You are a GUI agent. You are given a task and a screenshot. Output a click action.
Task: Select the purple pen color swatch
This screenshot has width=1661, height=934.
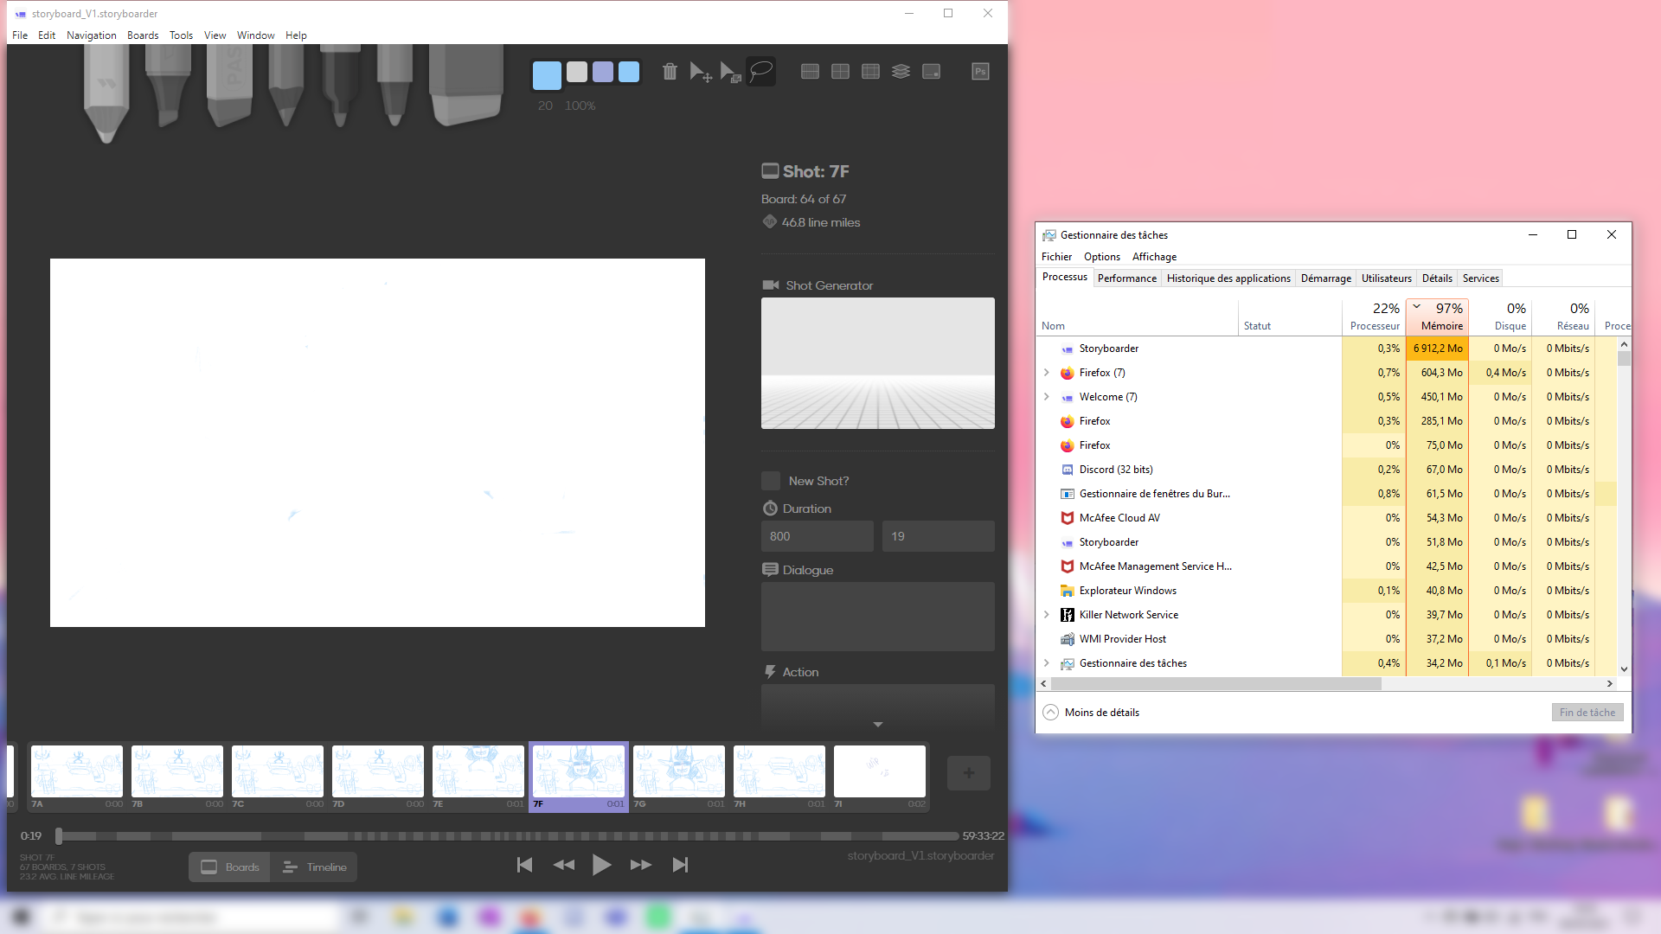602,73
